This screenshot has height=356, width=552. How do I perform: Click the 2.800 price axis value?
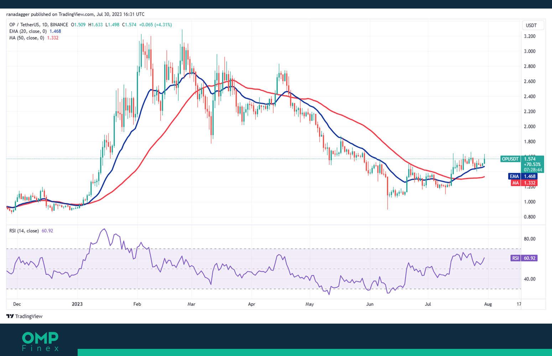click(x=530, y=66)
